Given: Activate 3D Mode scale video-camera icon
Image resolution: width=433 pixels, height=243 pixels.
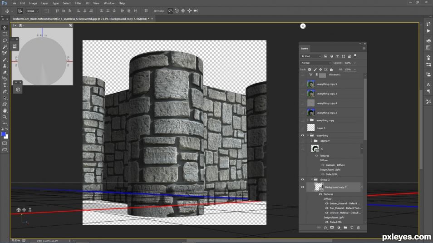Looking at the screenshot, I should (x=196, y=11).
